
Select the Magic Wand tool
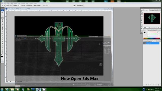click(2, 18)
